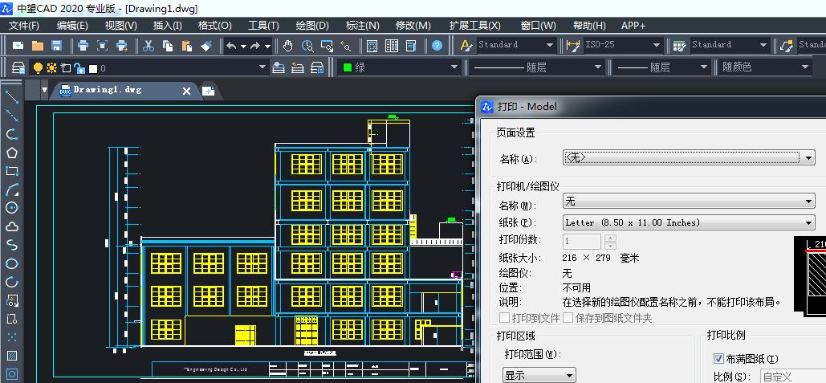Open the Draw menu 绘图(D)
Screen dimensions: 826x383
pyautogui.click(x=312, y=25)
